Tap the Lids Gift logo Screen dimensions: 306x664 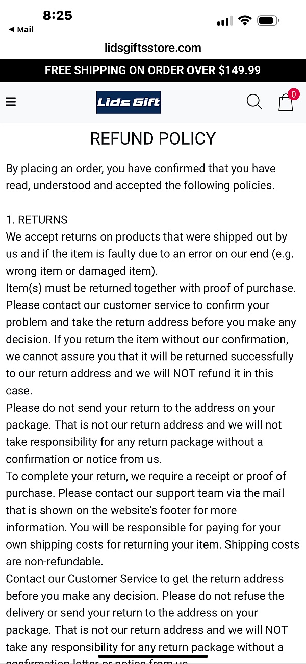129,102
